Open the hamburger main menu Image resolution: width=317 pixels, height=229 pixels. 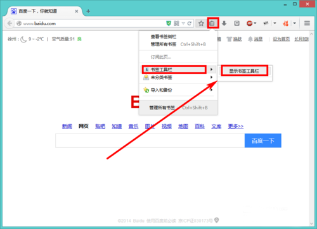click(x=307, y=23)
